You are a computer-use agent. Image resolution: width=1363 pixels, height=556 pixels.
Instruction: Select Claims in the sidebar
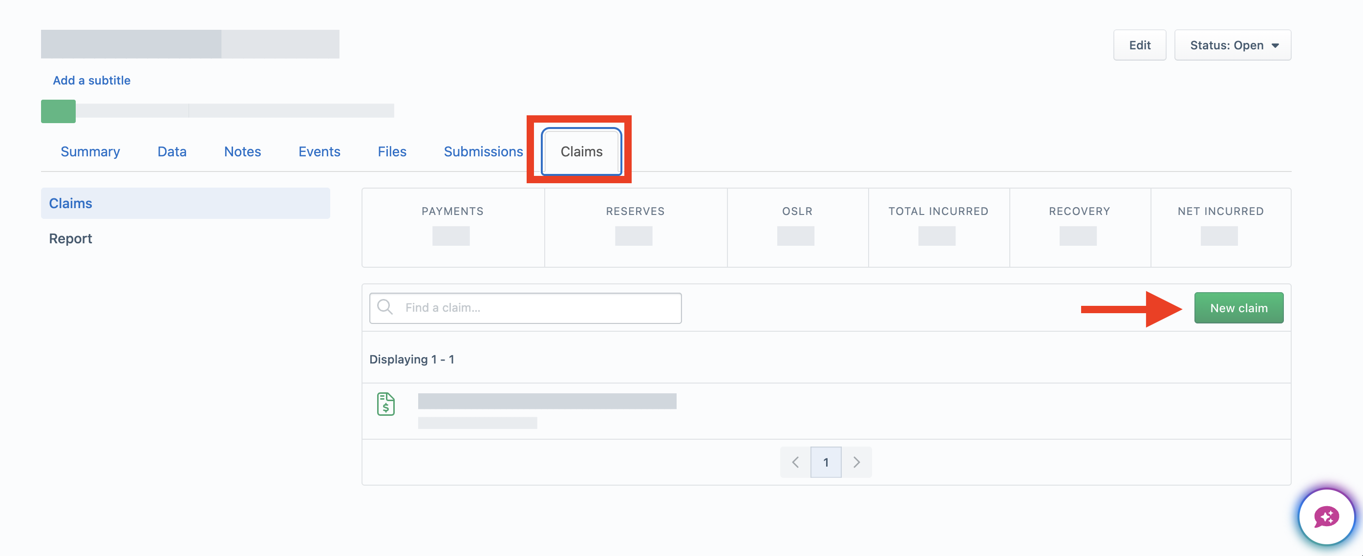pos(185,203)
